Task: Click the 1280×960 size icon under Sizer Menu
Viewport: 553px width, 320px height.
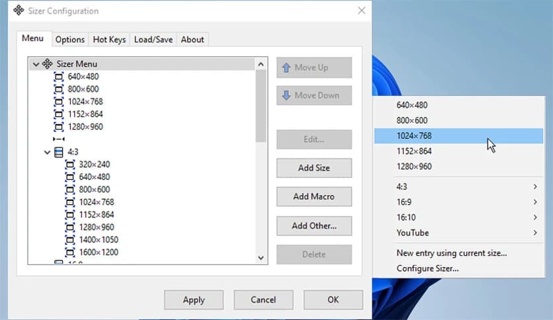Action: click(59, 126)
